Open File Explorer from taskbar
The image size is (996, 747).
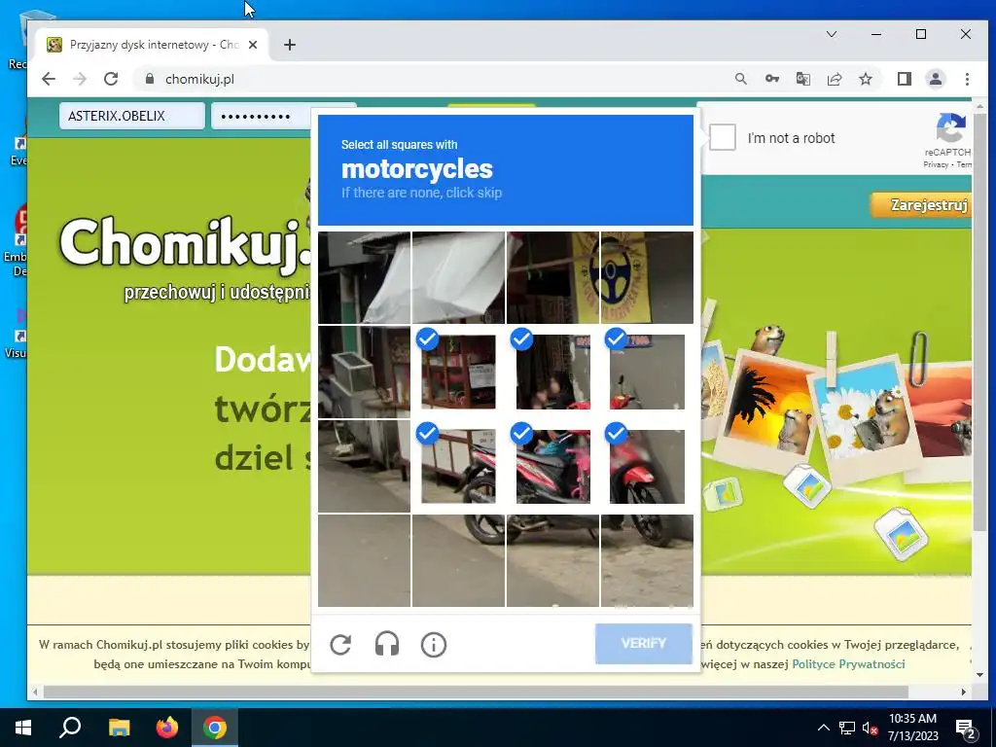pos(119,728)
